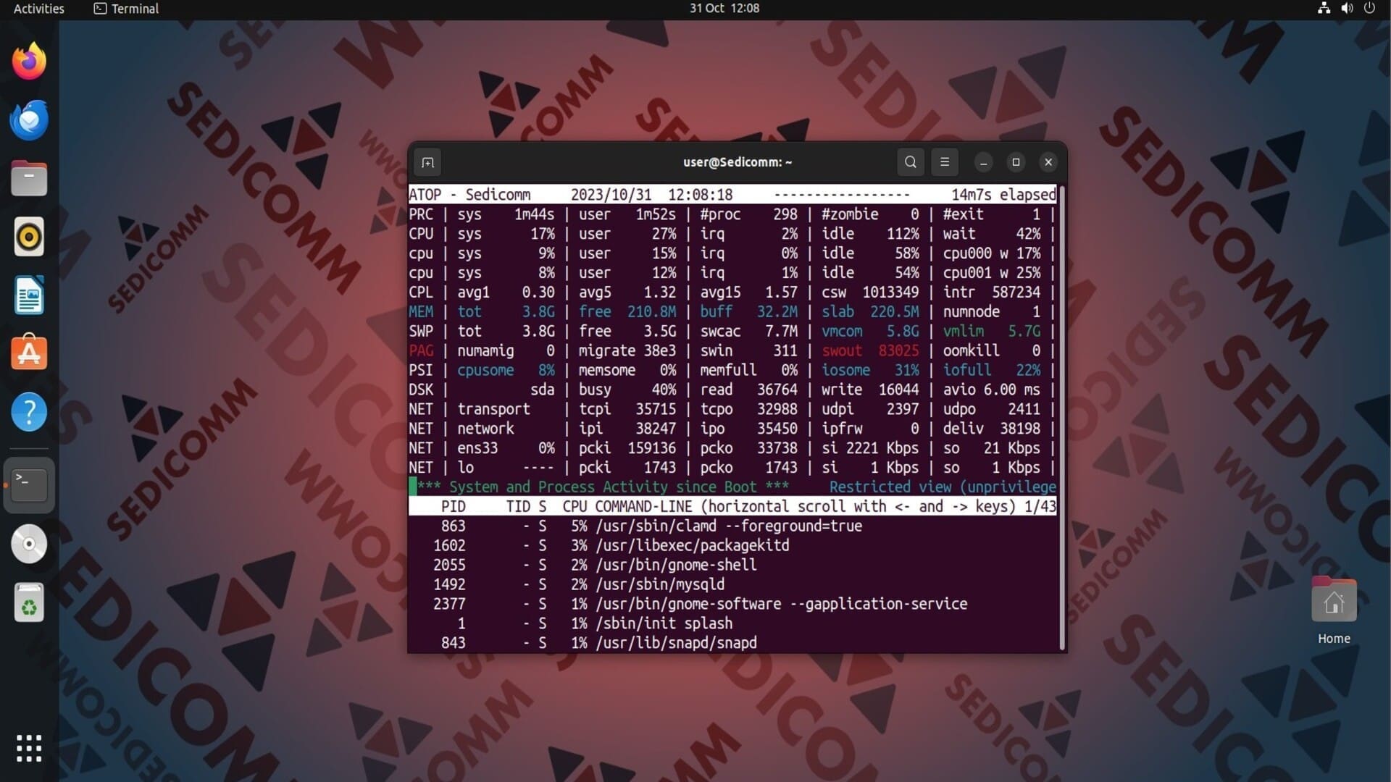Click the cpu001 w 25% entry
The height and width of the screenshot is (782, 1391).
pyautogui.click(x=992, y=273)
